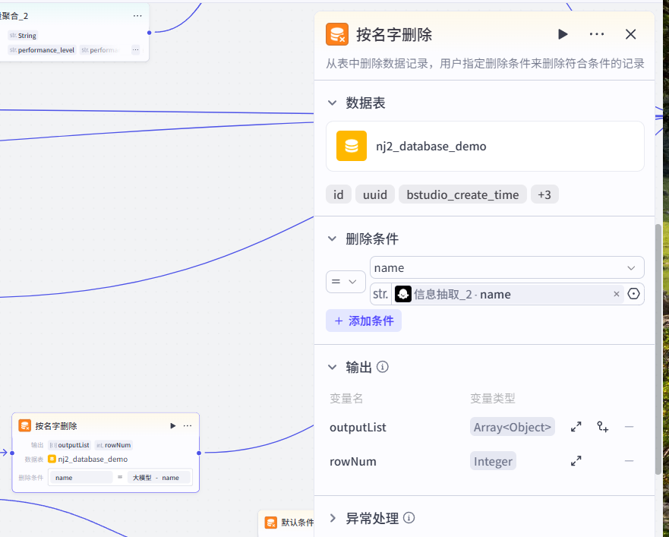This screenshot has width=669, height=537.
Task: Click the info icon next to 异常处理
Action: [409, 518]
